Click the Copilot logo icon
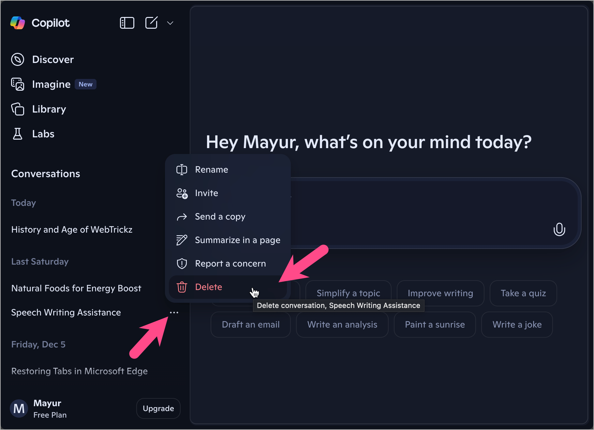This screenshot has width=594, height=430. pos(18,23)
